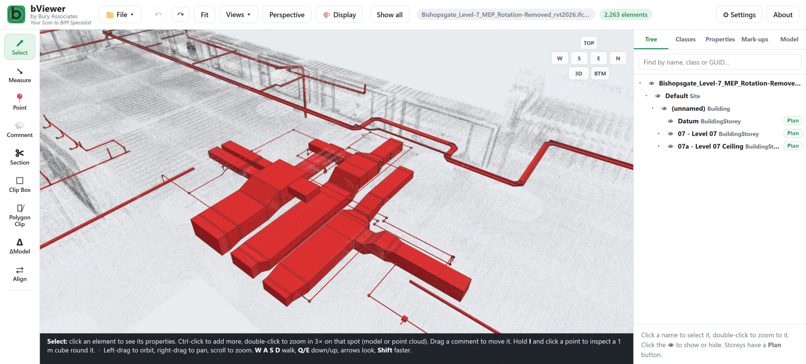Screen dimensions: 806x364
Task: Switch to 3D view
Action: [x=579, y=73]
